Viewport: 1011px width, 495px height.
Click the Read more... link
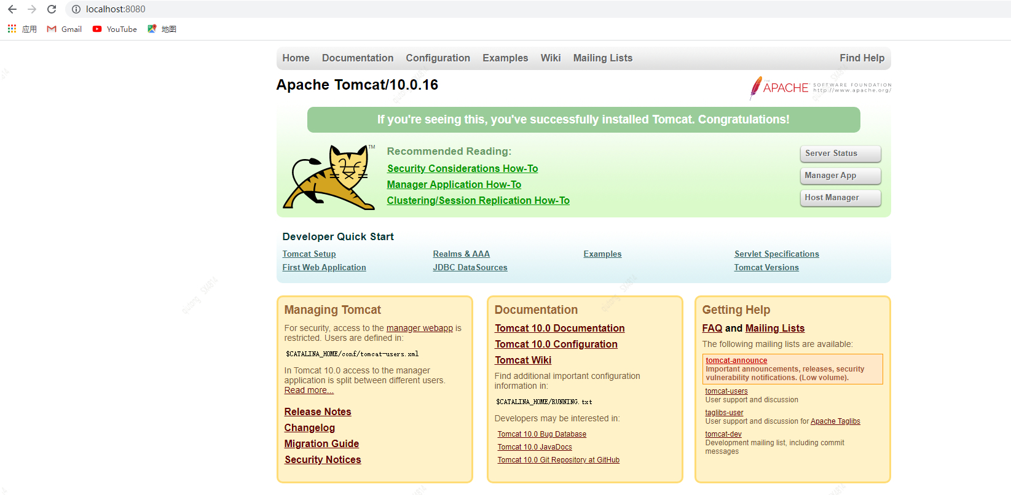coord(309,390)
